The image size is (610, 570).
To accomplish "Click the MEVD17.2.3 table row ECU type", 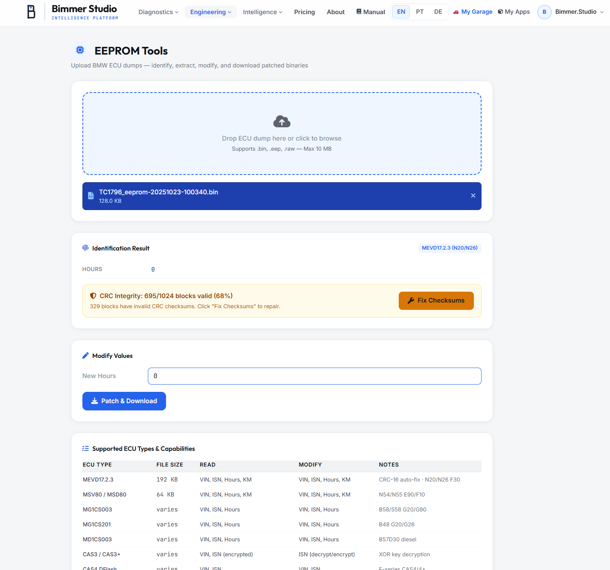I will (x=98, y=480).
